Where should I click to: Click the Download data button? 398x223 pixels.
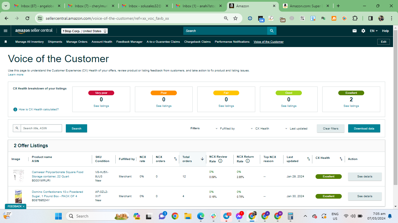tap(364, 128)
